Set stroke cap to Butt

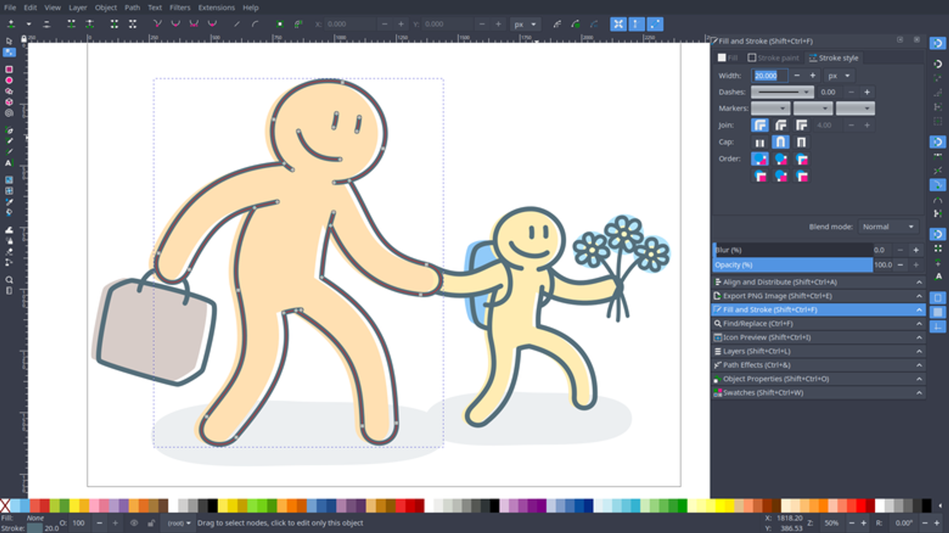coord(760,142)
